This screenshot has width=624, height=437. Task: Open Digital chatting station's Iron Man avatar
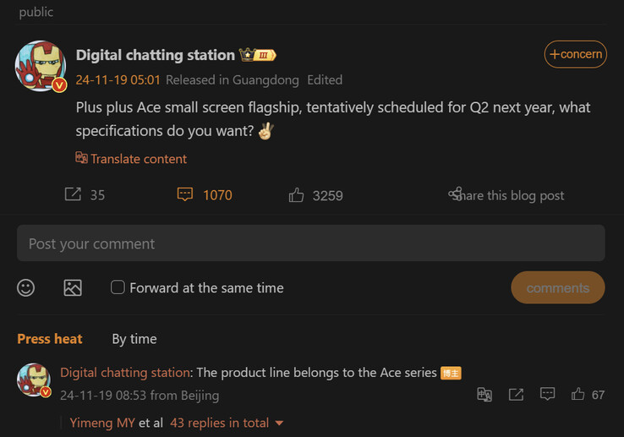coord(39,65)
